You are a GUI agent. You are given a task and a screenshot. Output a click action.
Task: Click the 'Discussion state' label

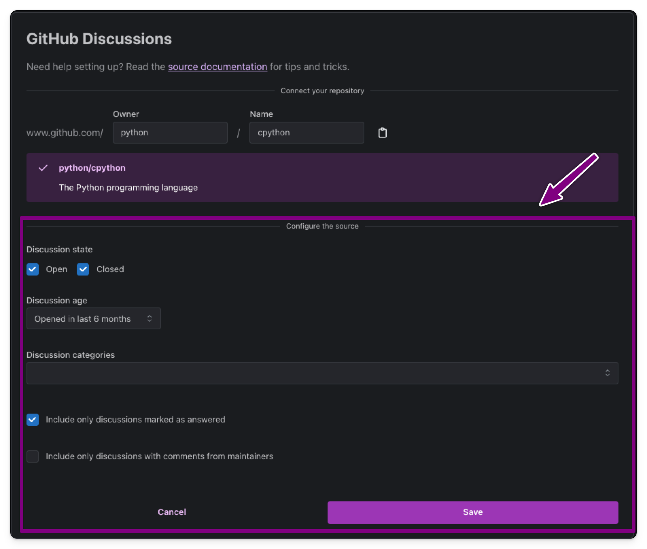(x=59, y=250)
